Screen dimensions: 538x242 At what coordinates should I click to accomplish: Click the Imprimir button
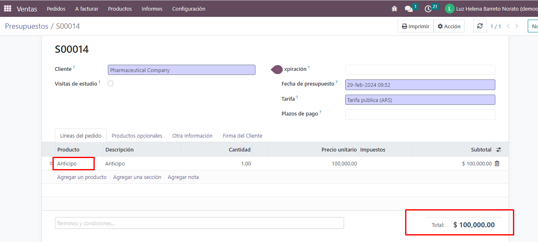tap(415, 26)
